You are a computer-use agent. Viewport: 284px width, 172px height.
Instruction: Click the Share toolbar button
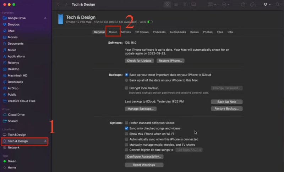point(243,4)
